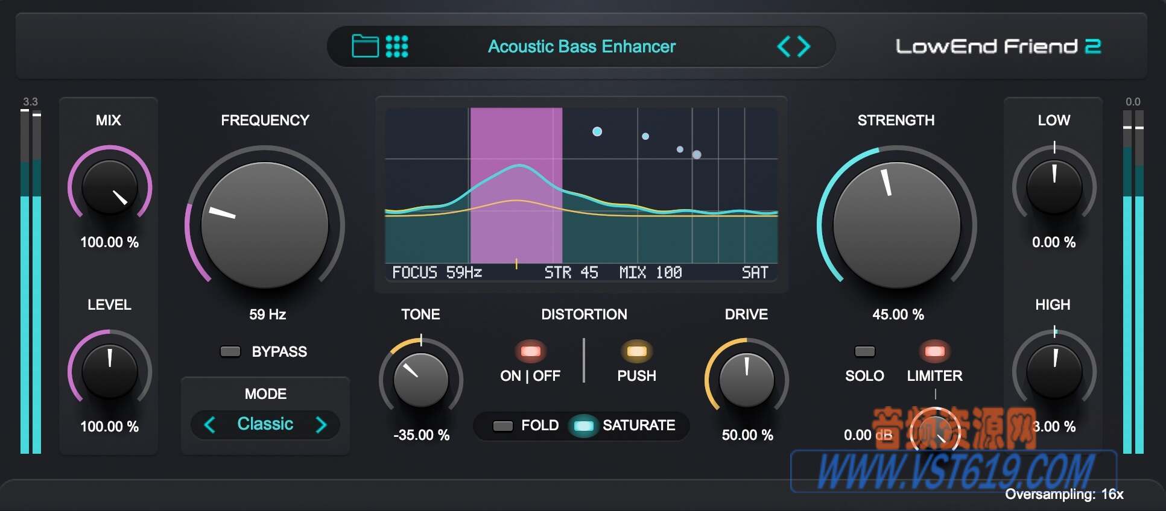
Task: Click the SAT readout in the display
Action: coord(755,272)
